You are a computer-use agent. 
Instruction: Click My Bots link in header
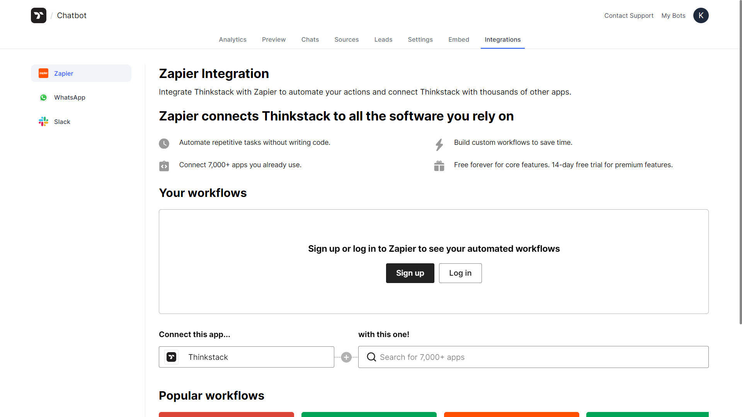673,15
